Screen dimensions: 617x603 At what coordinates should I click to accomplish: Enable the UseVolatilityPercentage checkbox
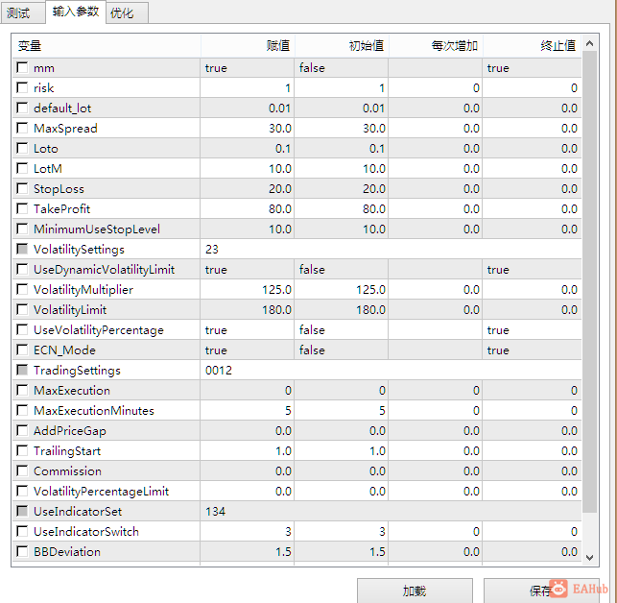tap(22, 329)
